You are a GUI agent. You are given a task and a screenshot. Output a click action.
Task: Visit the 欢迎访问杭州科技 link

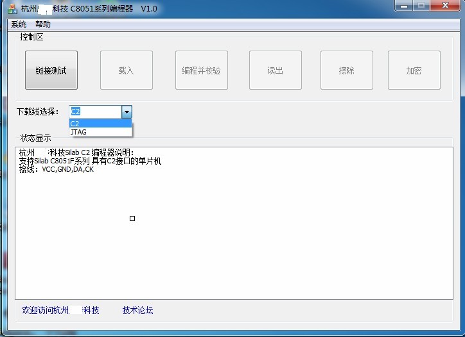point(60,310)
